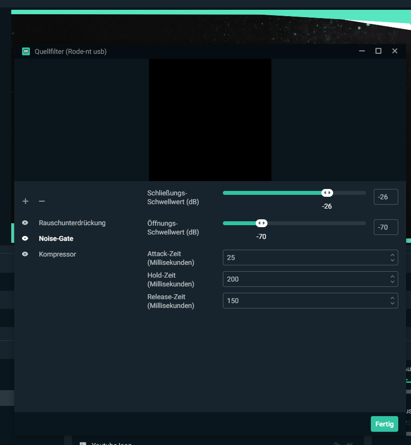Screen dimensions: 411x445
Task: Toggle the Kompressor filter eye icon
Action: [x=25, y=254]
